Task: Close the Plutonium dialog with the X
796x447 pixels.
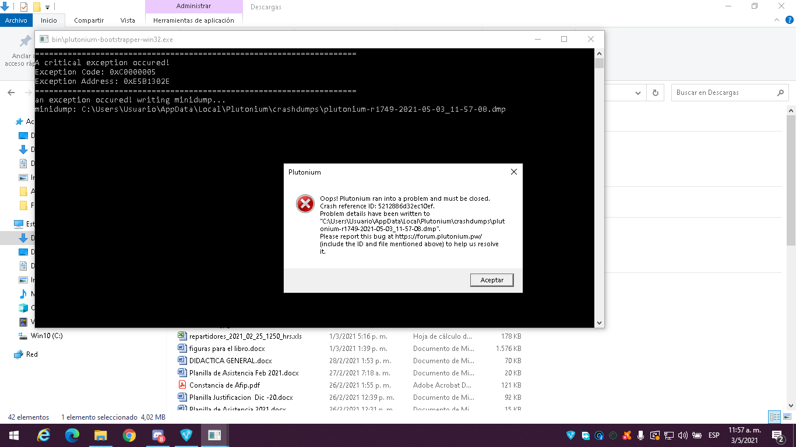Action: coord(513,172)
